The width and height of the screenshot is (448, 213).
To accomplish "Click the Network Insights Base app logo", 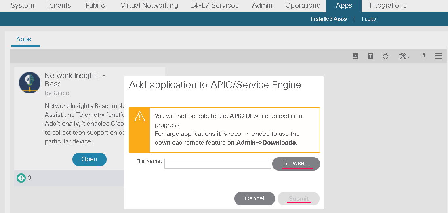I will 30,82.
